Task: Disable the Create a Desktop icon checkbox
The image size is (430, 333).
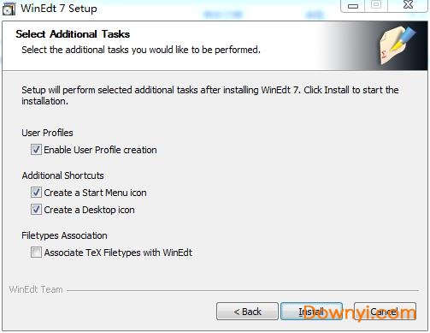Action: (36, 210)
